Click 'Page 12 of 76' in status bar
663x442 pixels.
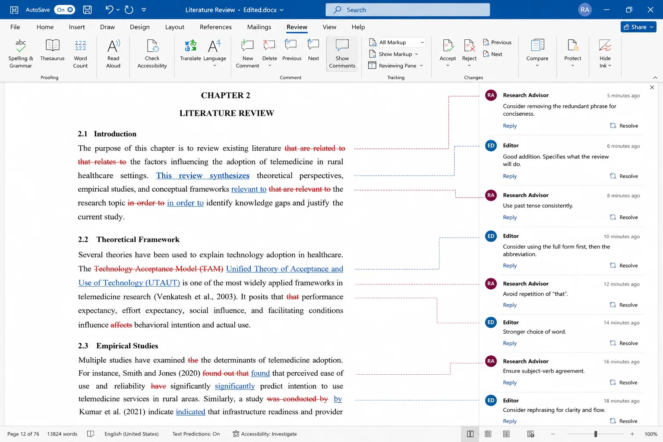(23, 434)
